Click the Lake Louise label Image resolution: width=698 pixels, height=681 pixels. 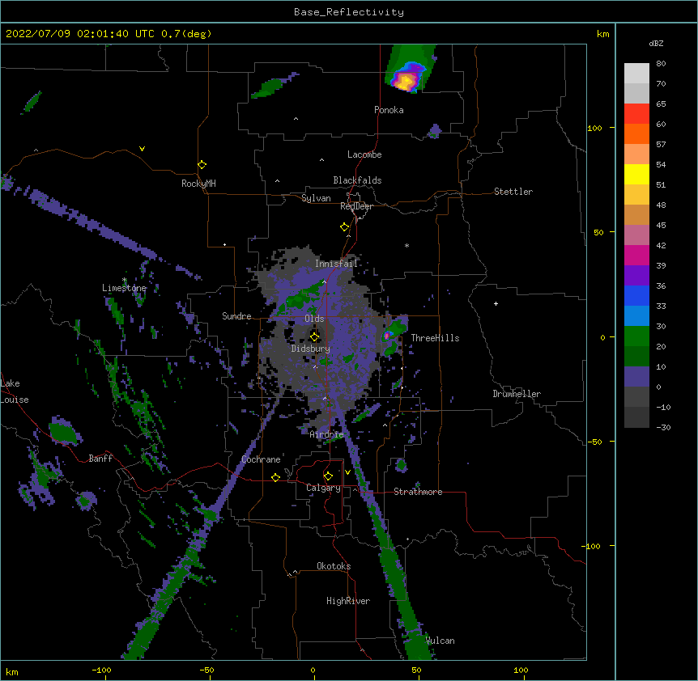click(15, 391)
